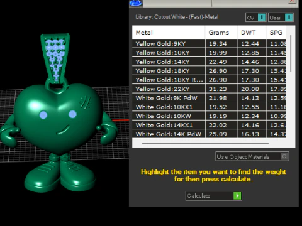Select the White Gold:10KW row

[x=209, y=116]
